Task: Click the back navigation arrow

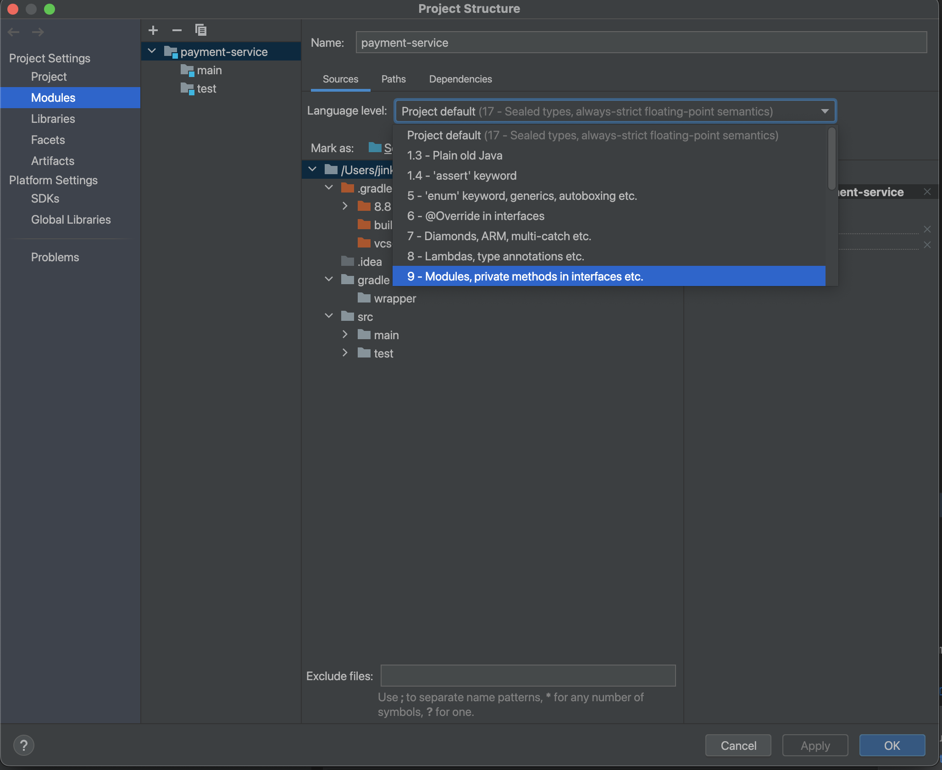Action: (x=14, y=32)
